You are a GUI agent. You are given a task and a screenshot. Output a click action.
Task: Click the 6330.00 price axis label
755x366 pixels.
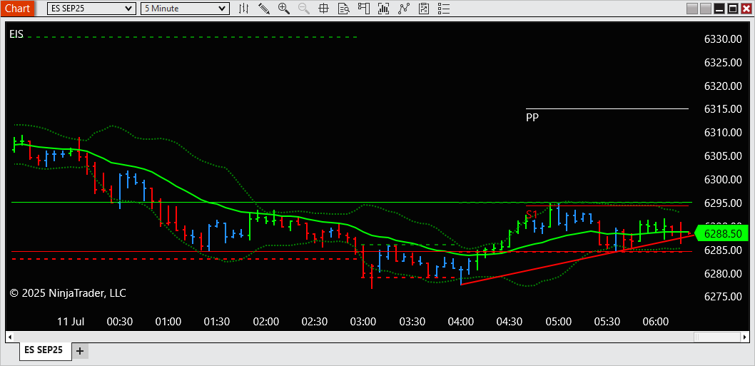click(723, 39)
